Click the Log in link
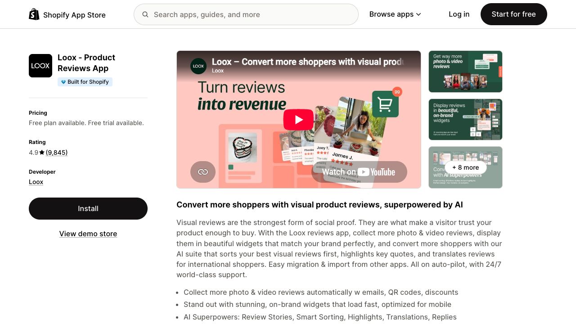This screenshot has width=576, height=324. 459,14
